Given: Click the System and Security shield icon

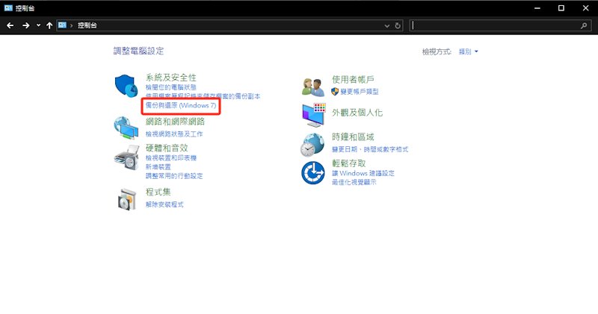Looking at the screenshot, I should [126, 86].
